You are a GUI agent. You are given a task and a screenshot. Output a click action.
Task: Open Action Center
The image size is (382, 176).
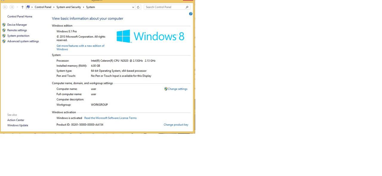click(x=16, y=120)
